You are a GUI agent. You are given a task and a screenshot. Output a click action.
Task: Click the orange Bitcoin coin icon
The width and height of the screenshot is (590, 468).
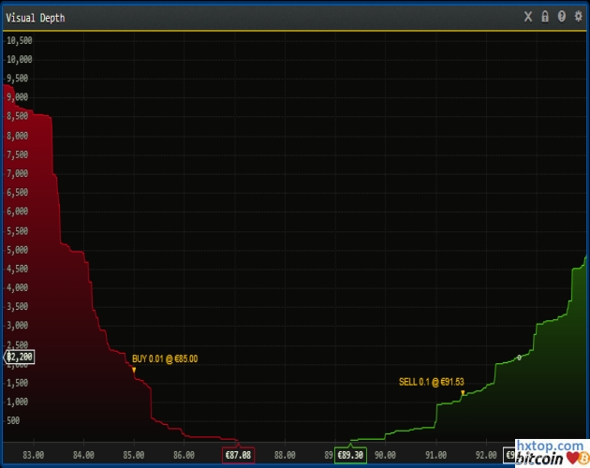click(583, 459)
